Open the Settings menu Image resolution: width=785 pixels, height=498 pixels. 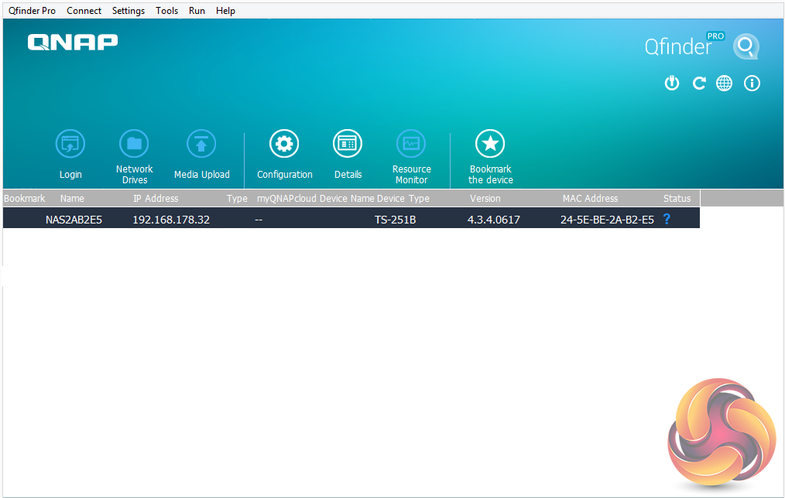(129, 11)
